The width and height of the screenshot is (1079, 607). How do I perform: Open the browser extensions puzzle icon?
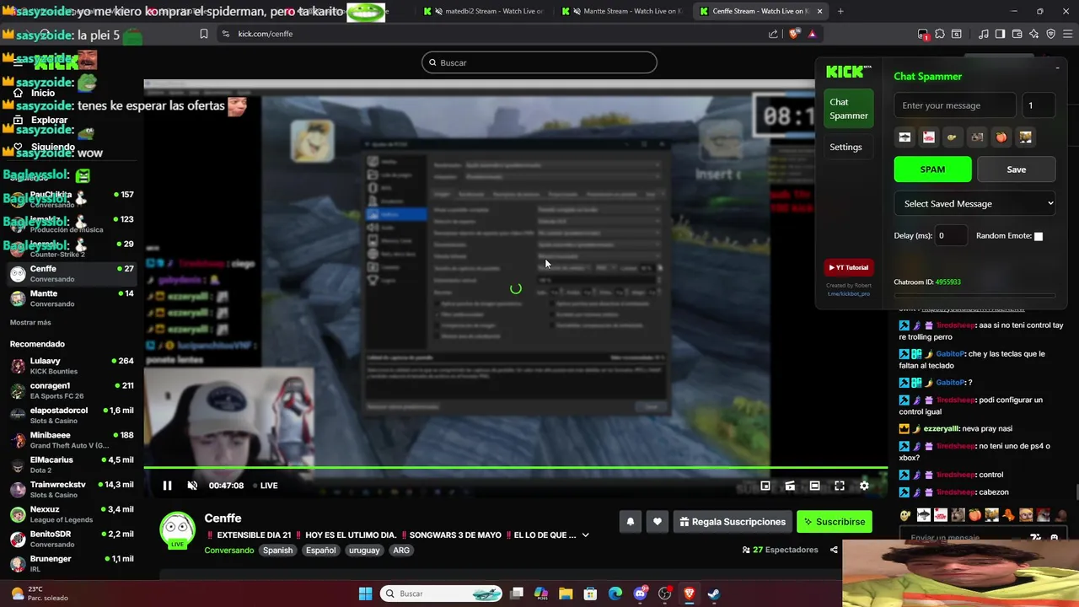(x=940, y=34)
